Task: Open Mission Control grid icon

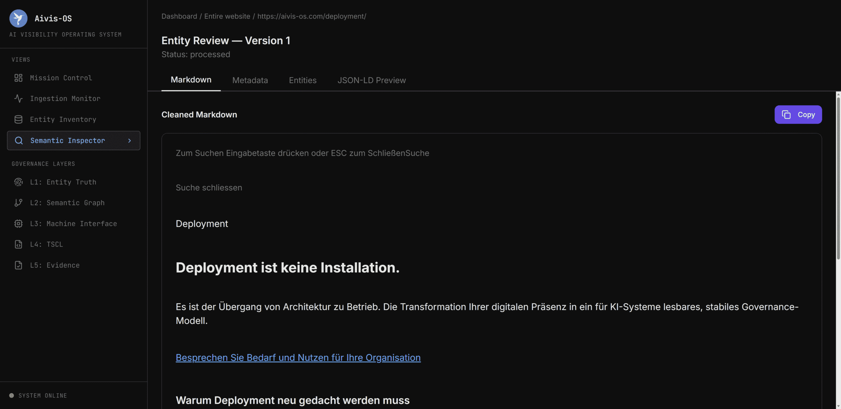Action: click(x=18, y=78)
